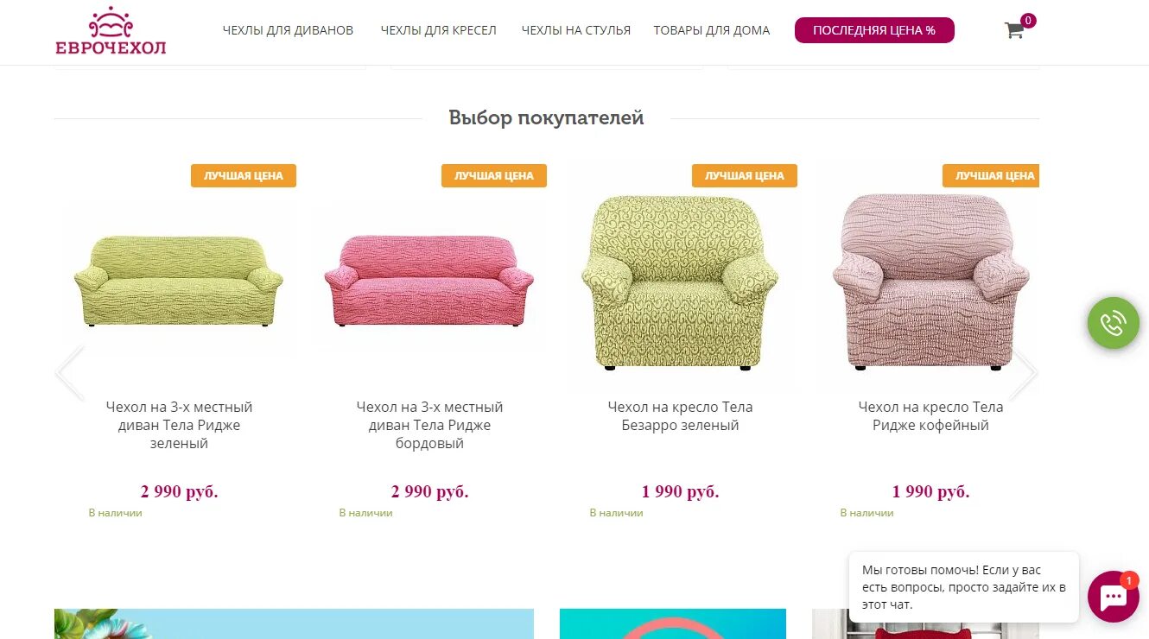Open Чехлы для кресел menu

tap(438, 30)
